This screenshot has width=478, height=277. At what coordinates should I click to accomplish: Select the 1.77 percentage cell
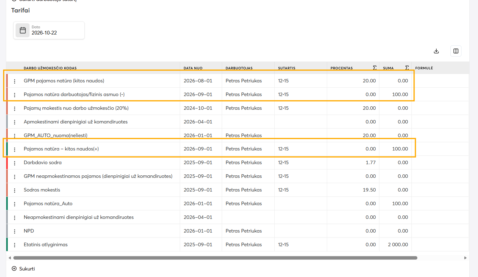coord(371,162)
